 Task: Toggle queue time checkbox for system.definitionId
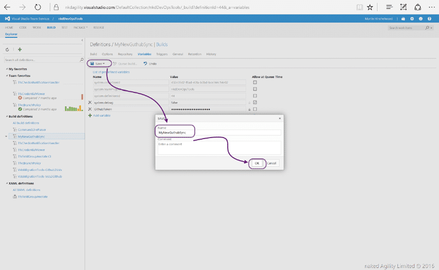pos(255,96)
